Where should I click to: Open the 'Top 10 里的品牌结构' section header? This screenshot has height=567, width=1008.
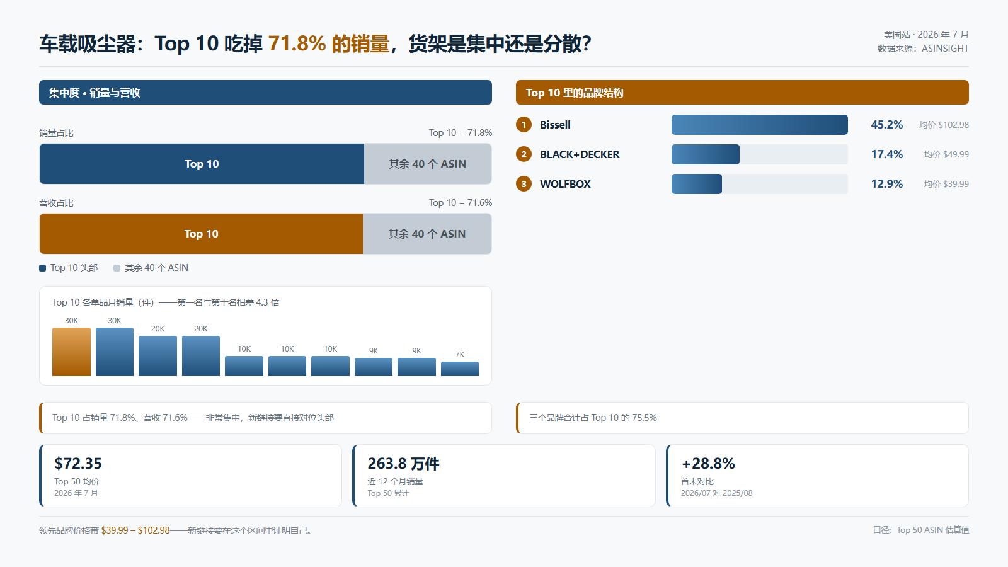(x=742, y=93)
